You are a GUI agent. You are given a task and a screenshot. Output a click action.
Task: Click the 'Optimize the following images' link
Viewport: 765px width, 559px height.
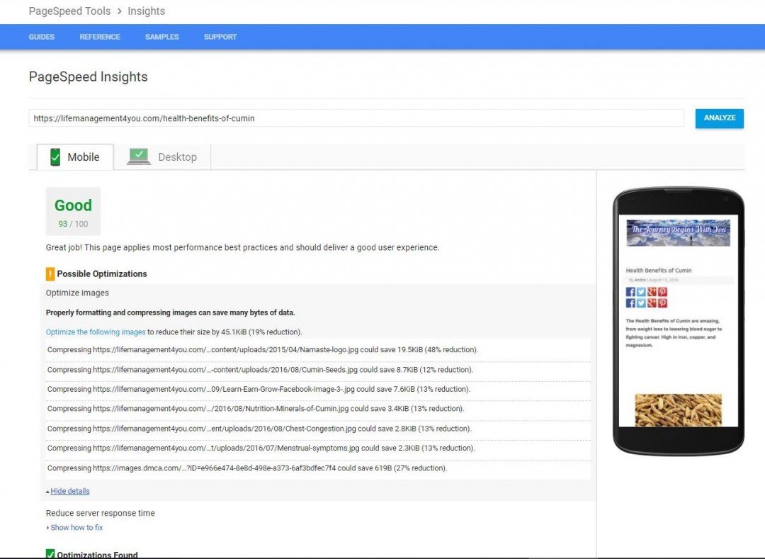[96, 332]
